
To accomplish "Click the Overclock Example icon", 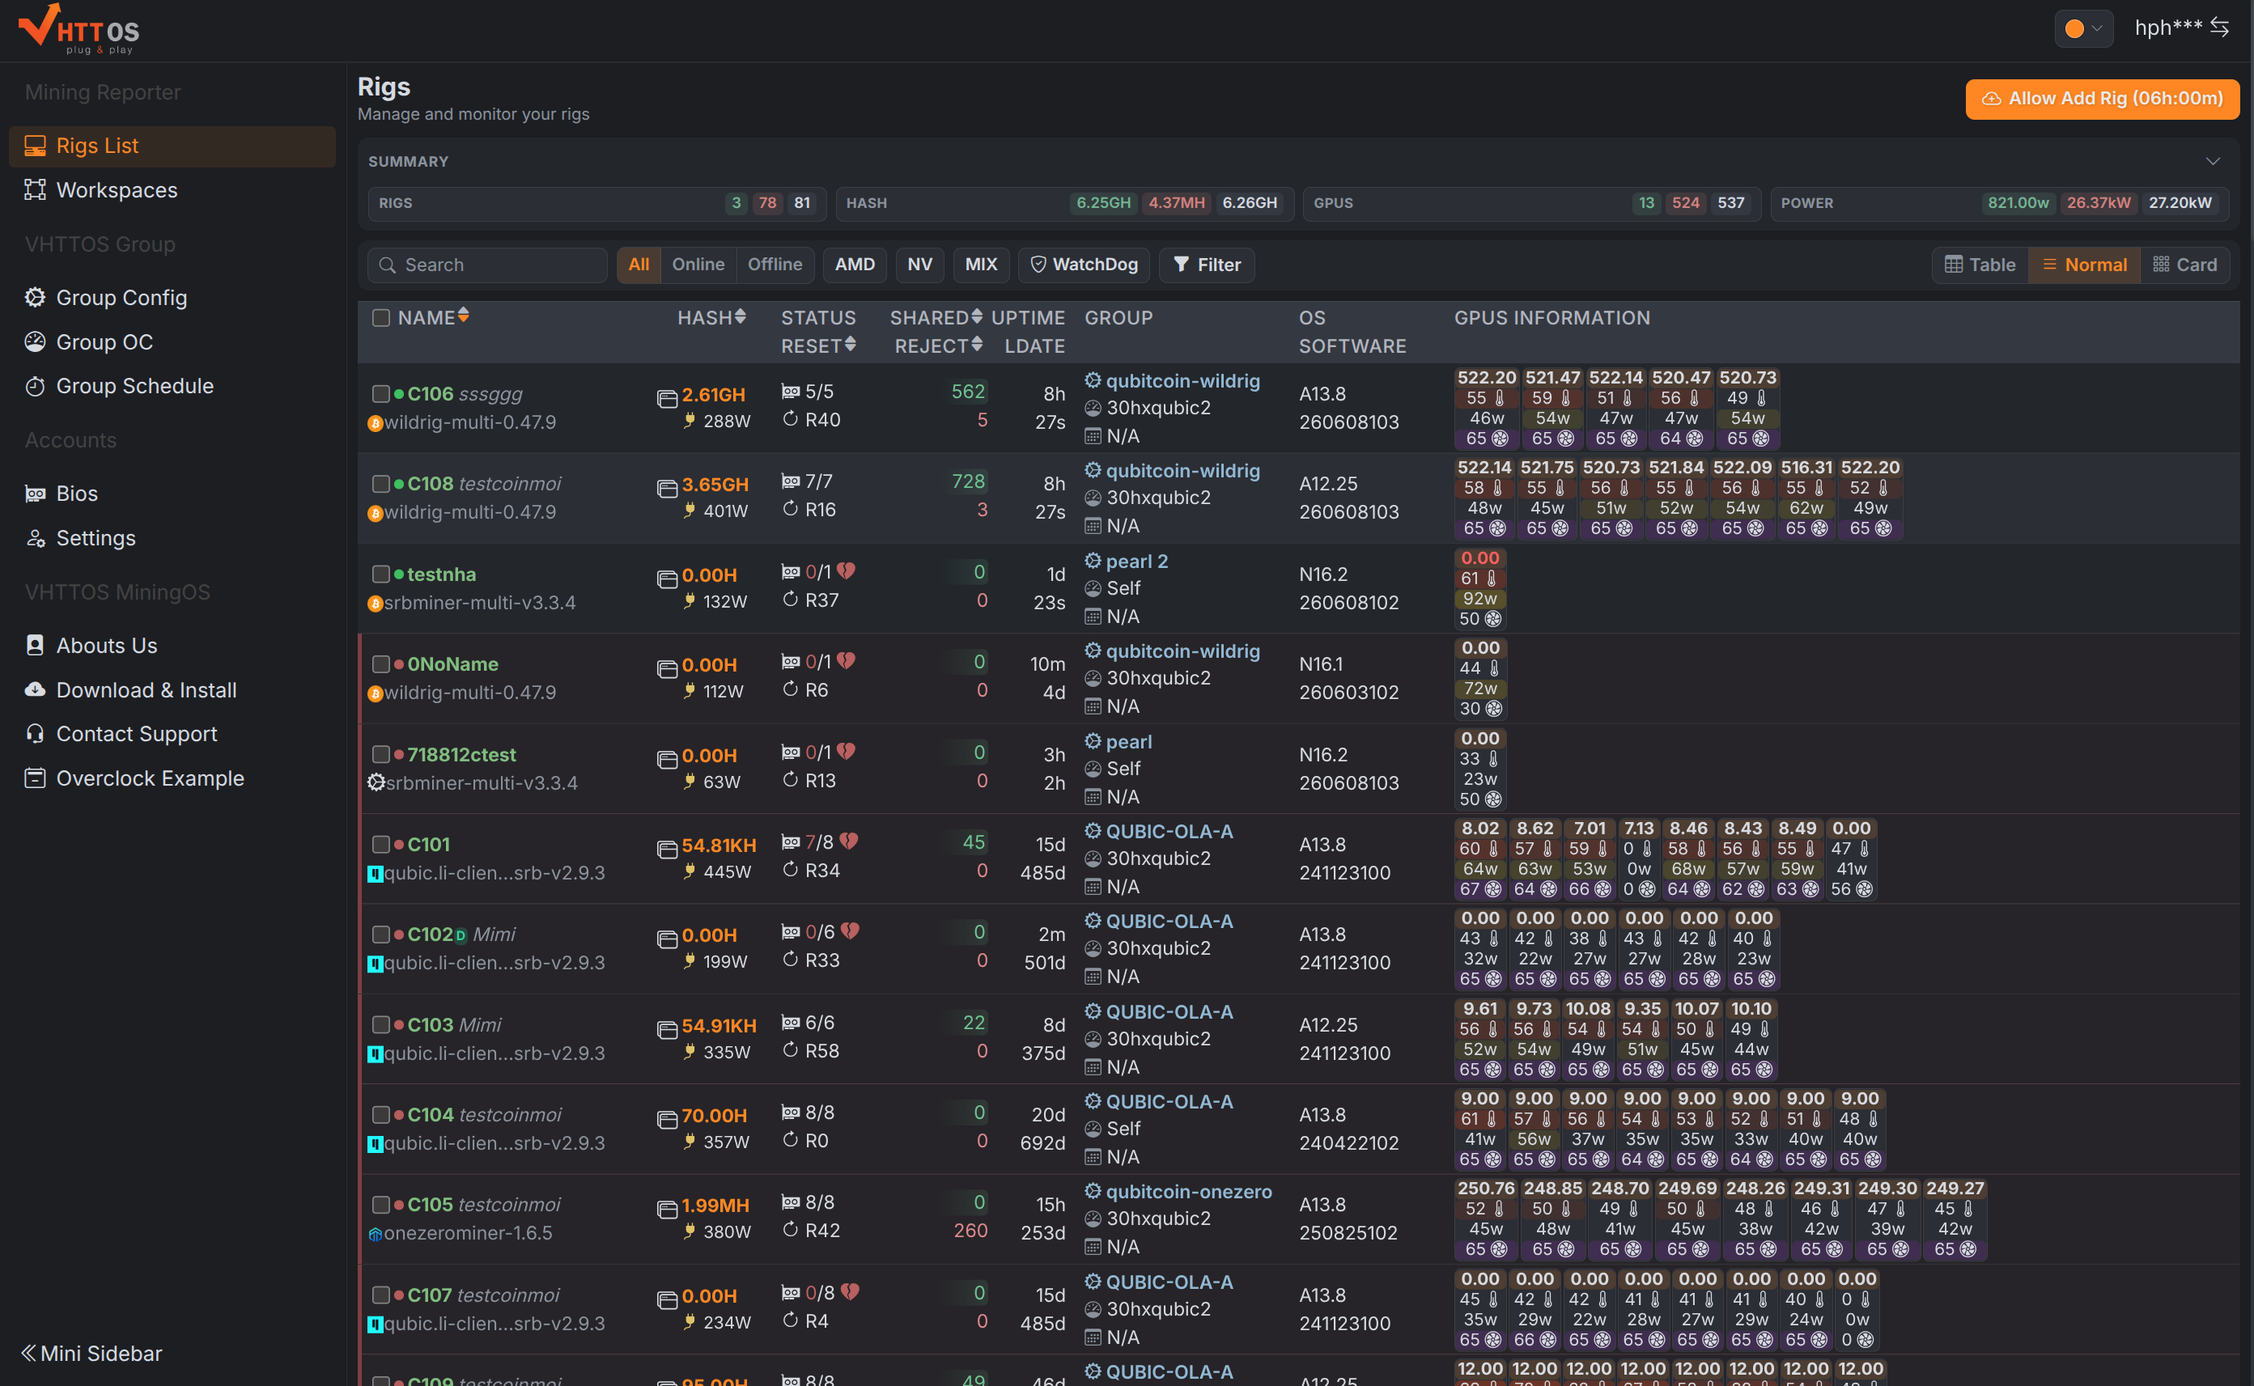I will pyautogui.click(x=35, y=778).
